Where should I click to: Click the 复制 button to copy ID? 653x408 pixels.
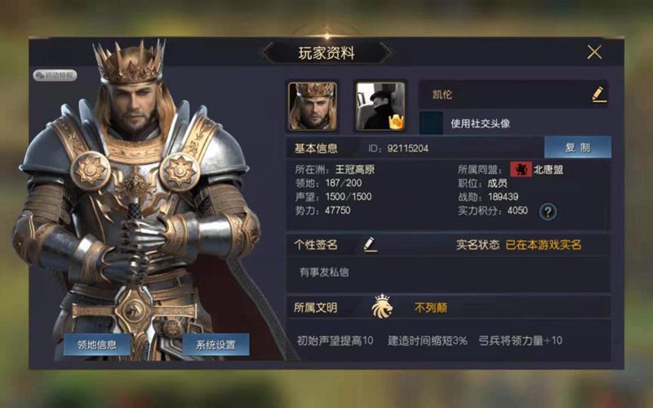pyautogui.click(x=578, y=148)
